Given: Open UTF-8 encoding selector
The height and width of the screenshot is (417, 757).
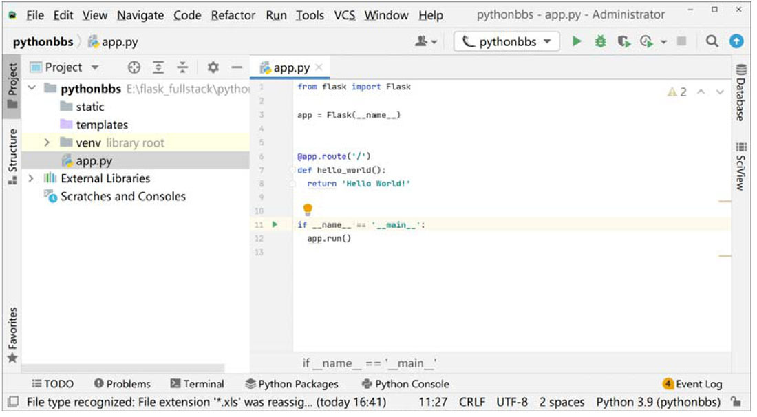Looking at the screenshot, I should point(512,402).
